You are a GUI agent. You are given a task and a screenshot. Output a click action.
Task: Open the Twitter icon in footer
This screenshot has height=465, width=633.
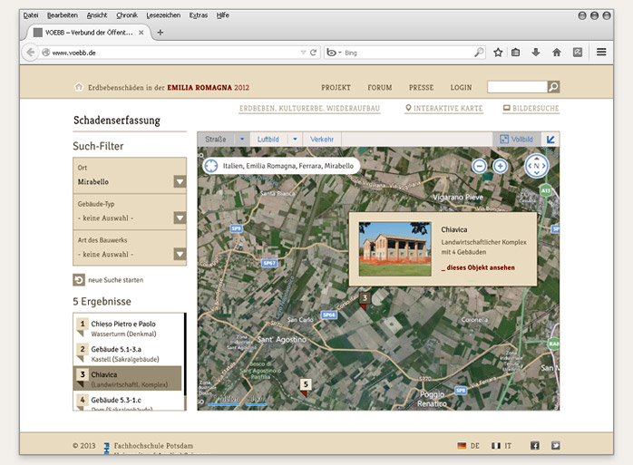pyautogui.click(x=556, y=446)
